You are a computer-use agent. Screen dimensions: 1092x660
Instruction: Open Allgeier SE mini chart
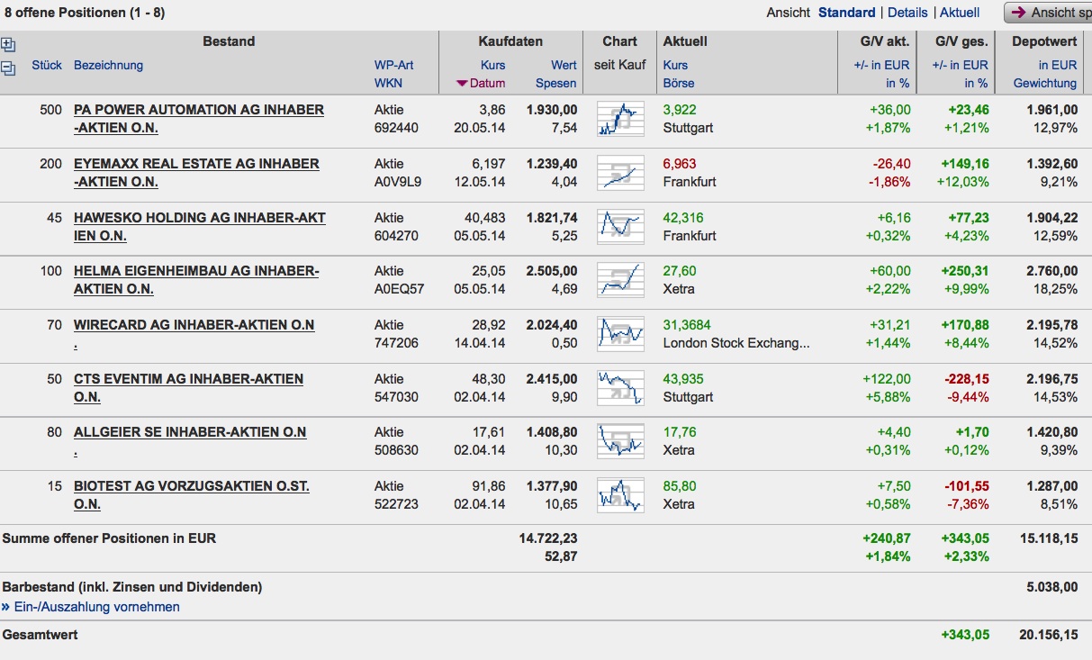pyautogui.click(x=621, y=441)
